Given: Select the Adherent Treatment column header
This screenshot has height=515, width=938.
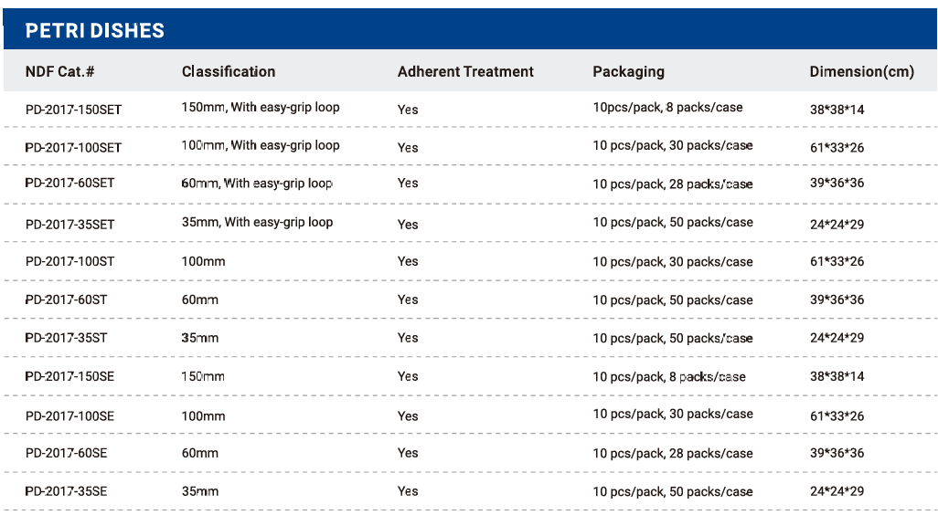Looking at the screenshot, I should click(465, 72).
